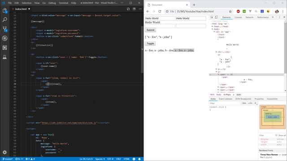
Task: Switch to the Console tab in DevTools
Action: click(238, 17)
